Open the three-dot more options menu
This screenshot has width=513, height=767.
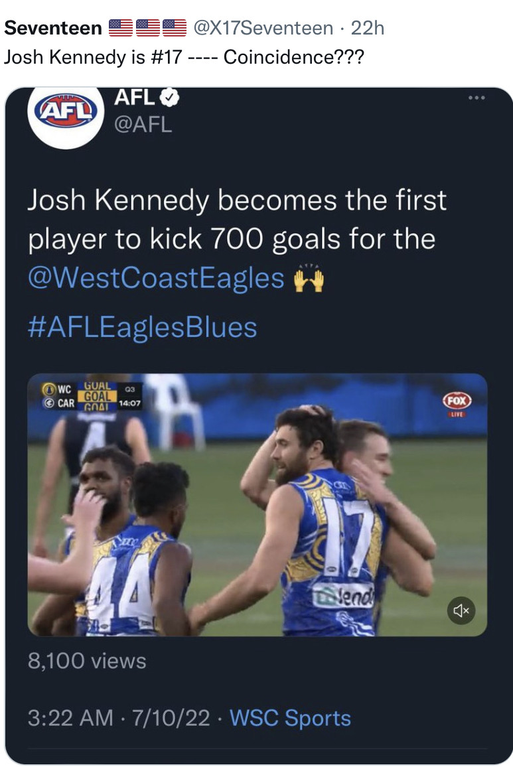click(x=476, y=98)
